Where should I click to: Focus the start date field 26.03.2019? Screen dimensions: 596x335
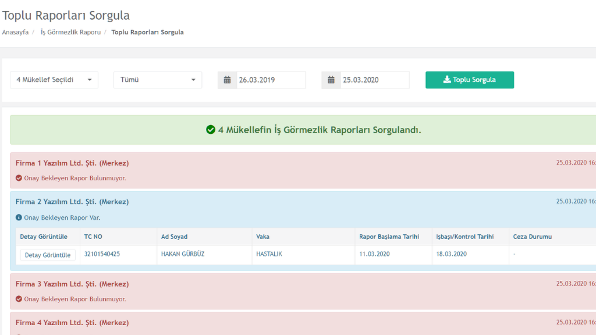[270, 80]
